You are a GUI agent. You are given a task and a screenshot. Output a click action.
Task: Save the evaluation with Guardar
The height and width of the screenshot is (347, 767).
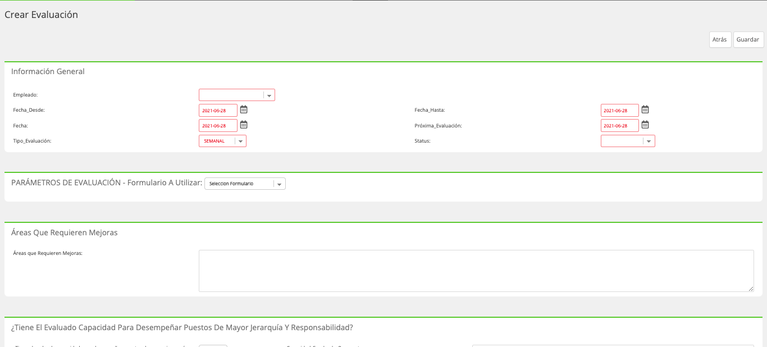[748, 40]
